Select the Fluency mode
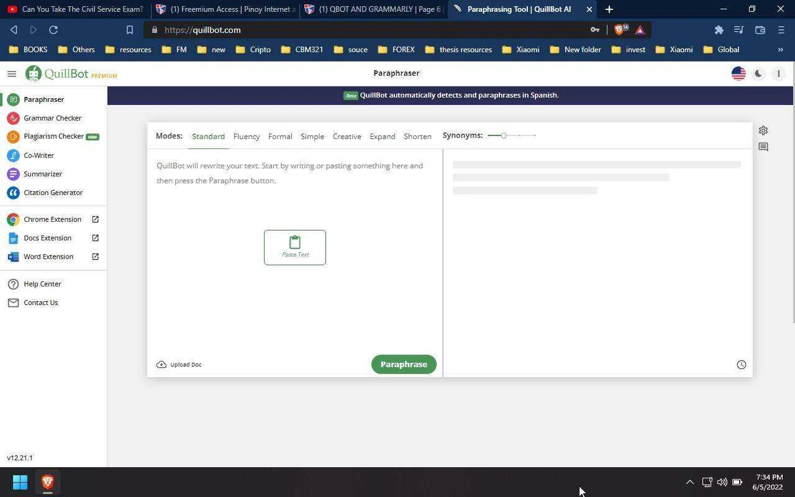 pos(247,137)
